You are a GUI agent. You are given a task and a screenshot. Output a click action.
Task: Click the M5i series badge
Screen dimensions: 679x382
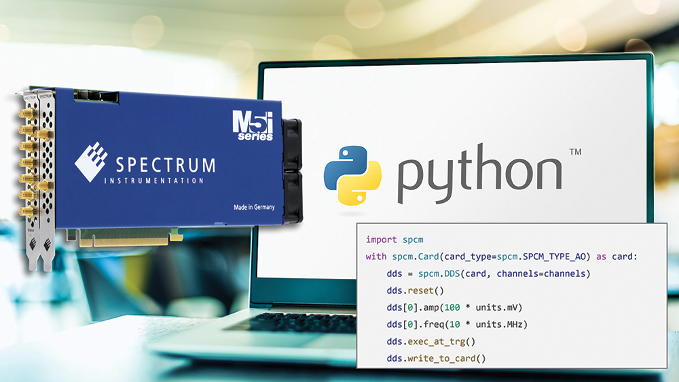253,126
